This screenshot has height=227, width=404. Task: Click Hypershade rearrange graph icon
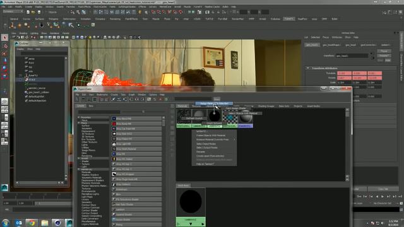[x=119, y=100]
